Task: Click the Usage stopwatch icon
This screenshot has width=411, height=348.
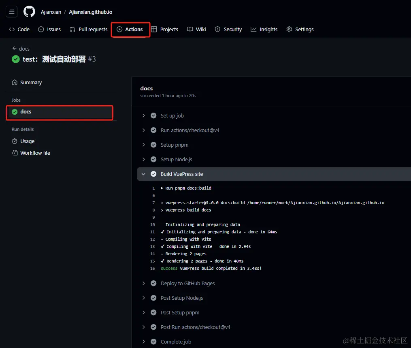Action: tap(15, 141)
